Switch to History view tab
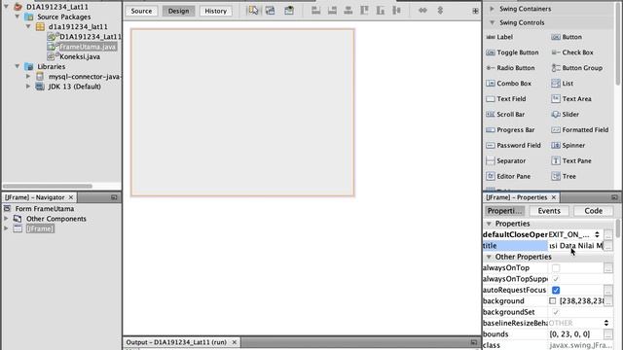This screenshot has width=623, height=350. point(216,11)
